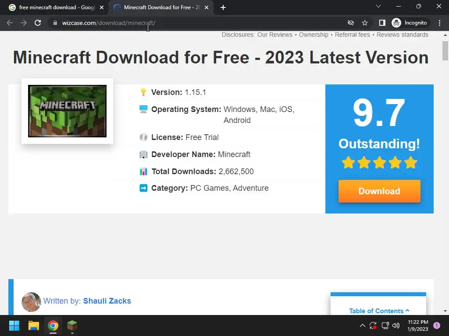
Task: Click the orange Download button
Action: click(379, 191)
